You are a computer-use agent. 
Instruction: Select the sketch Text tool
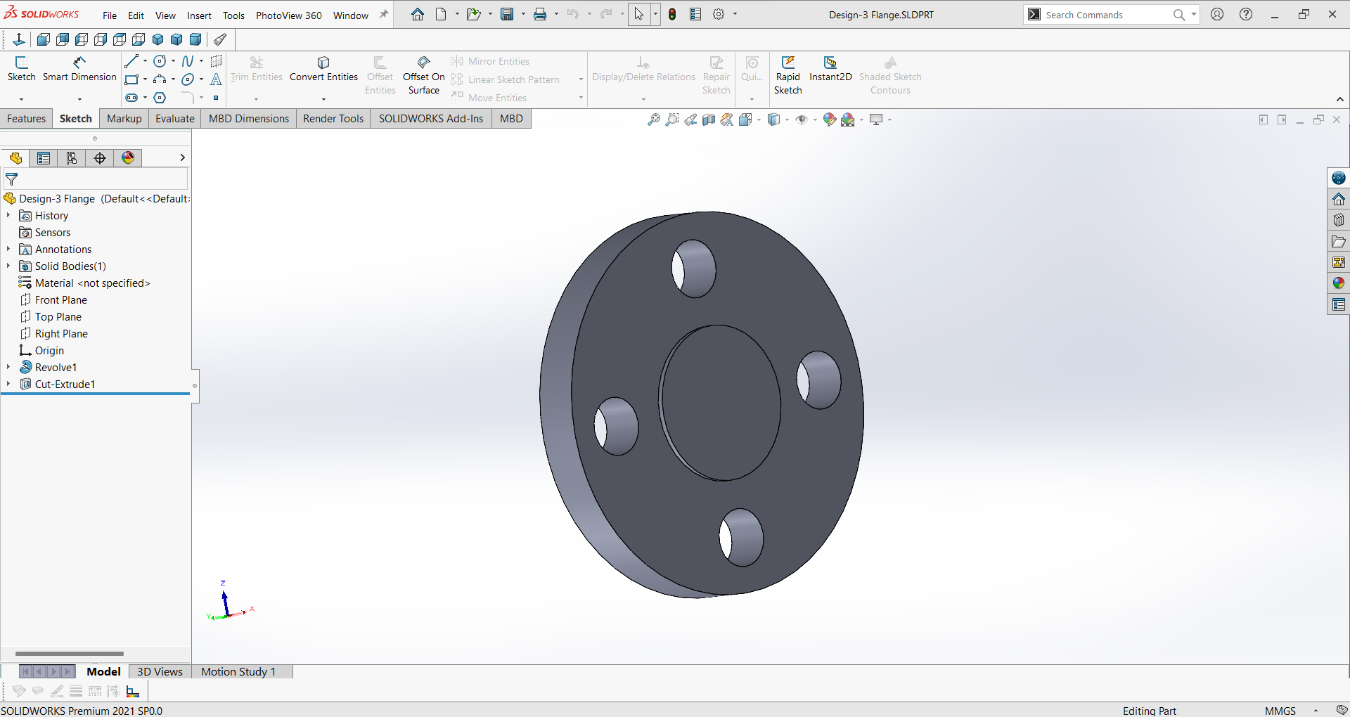216,79
